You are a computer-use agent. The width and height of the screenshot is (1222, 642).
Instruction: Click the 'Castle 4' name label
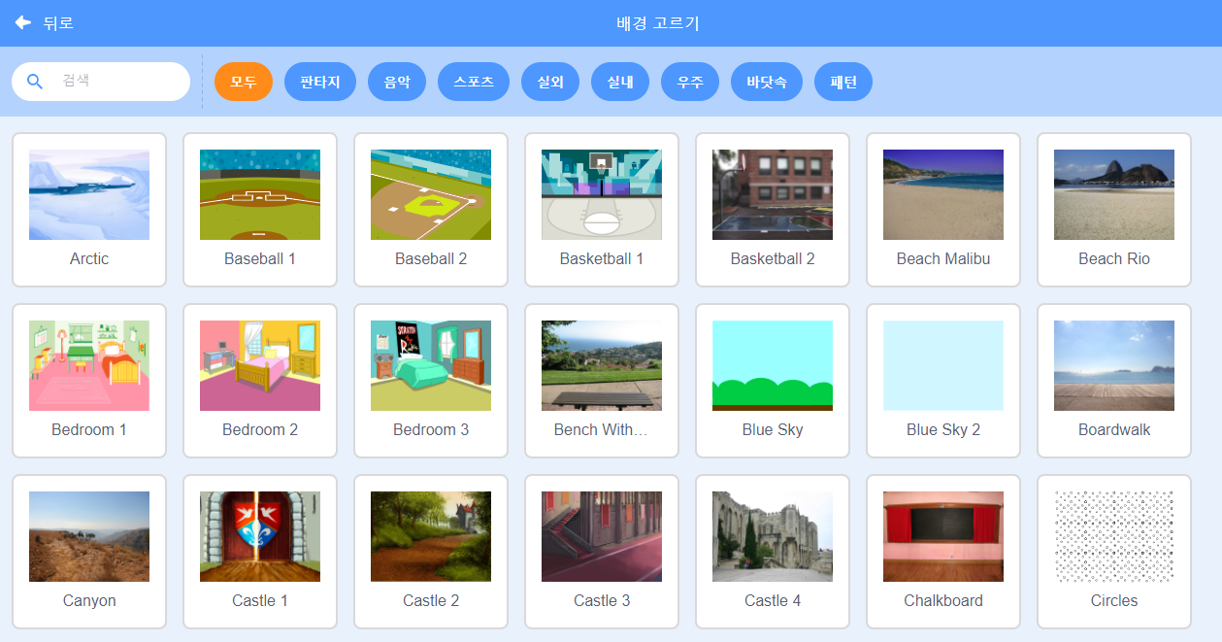click(x=773, y=600)
